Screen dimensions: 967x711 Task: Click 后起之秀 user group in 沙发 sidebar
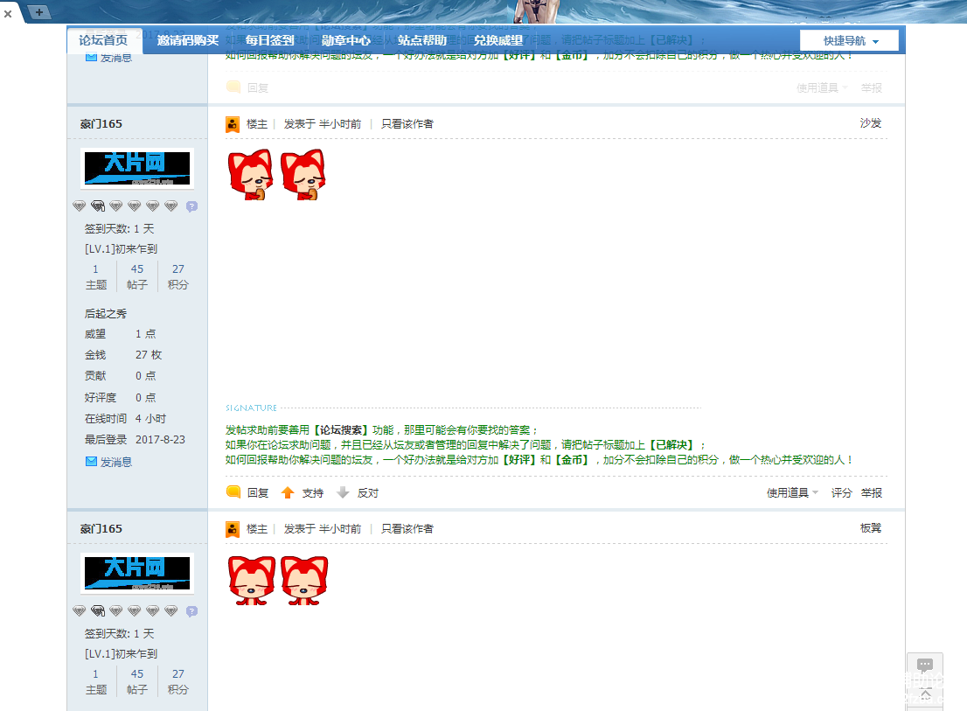(x=106, y=313)
